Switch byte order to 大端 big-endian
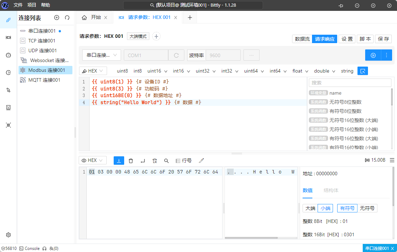Viewport: 397px width, 252px height. pos(310,208)
